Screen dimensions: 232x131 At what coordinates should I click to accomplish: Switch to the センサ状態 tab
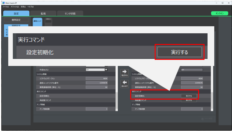(70, 13)
